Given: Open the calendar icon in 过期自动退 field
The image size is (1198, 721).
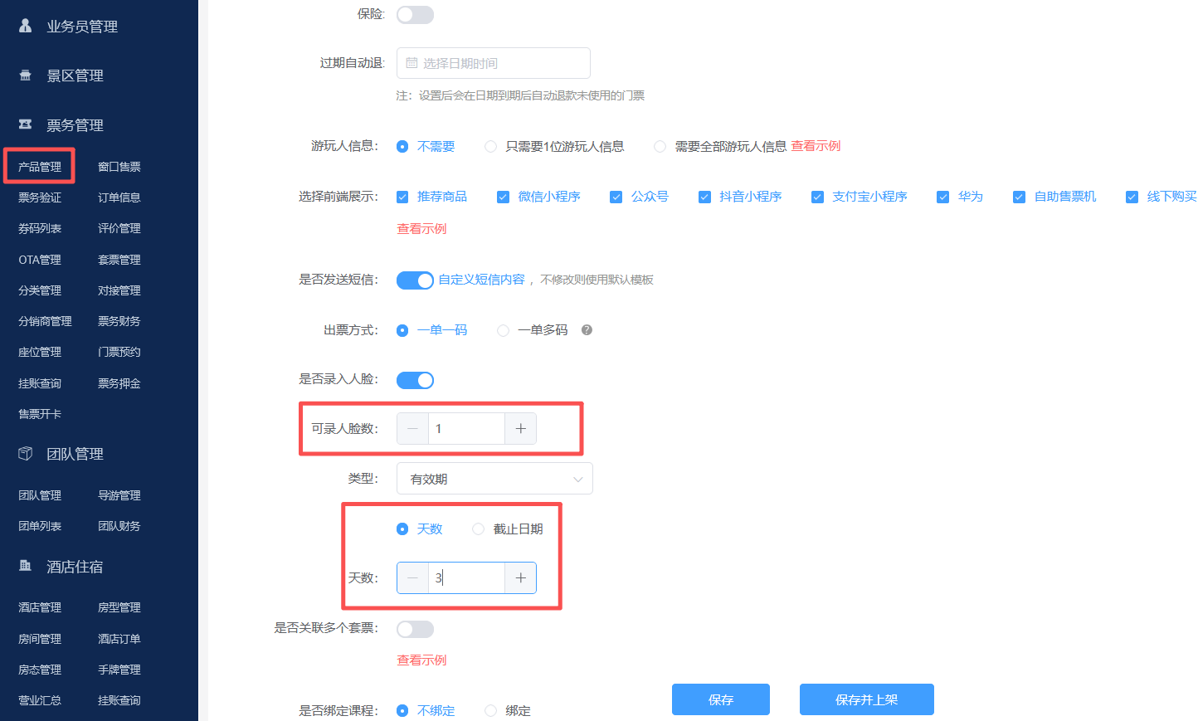Looking at the screenshot, I should click(x=412, y=63).
